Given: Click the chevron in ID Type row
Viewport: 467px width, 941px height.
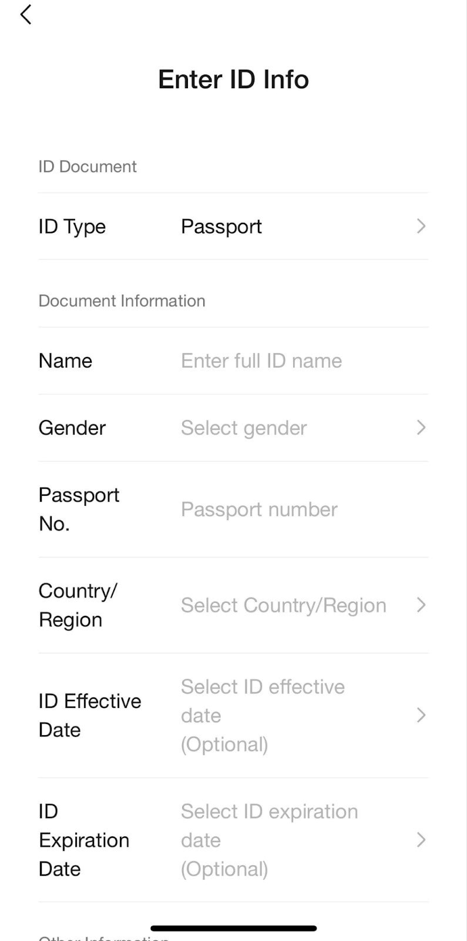Looking at the screenshot, I should coord(421,226).
